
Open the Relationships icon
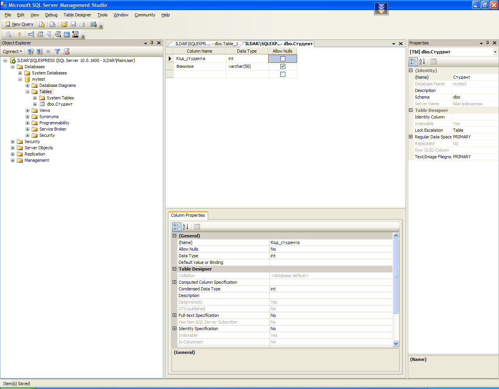click(x=31, y=34)
